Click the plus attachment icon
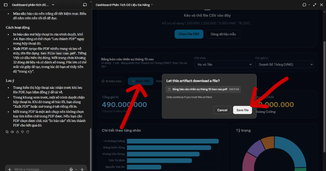Image resolution: width=326 pixels, height=171 pixels. coord(9,169)
